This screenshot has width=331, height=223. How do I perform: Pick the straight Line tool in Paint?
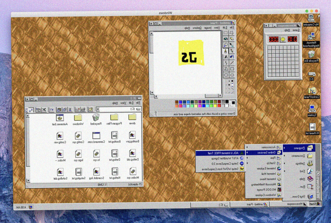232,63
